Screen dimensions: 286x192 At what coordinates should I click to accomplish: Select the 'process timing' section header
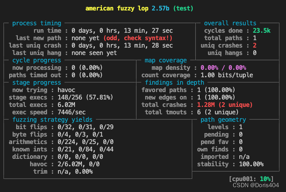click(37, 23)
